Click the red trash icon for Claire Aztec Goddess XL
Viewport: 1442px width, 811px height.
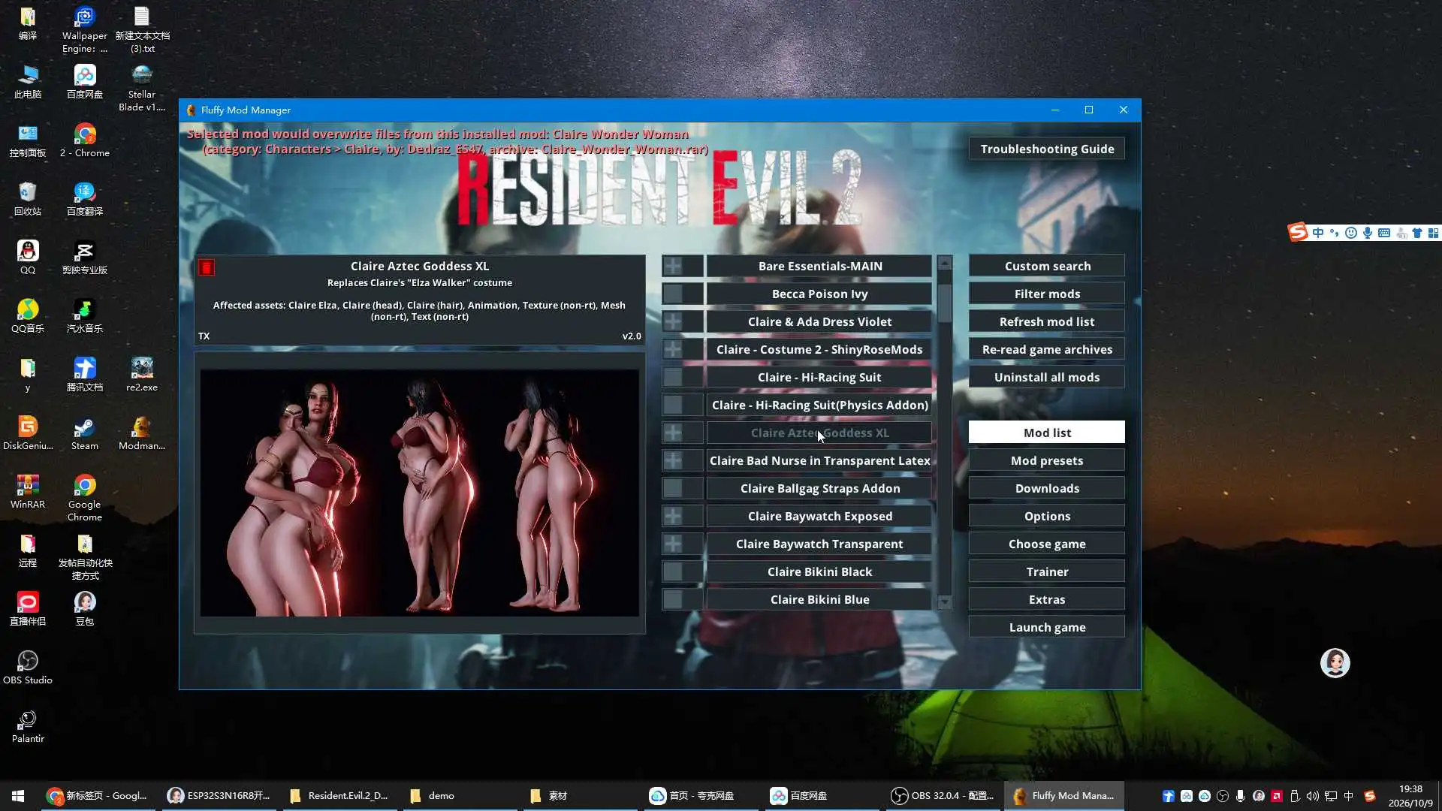(207, 267)
